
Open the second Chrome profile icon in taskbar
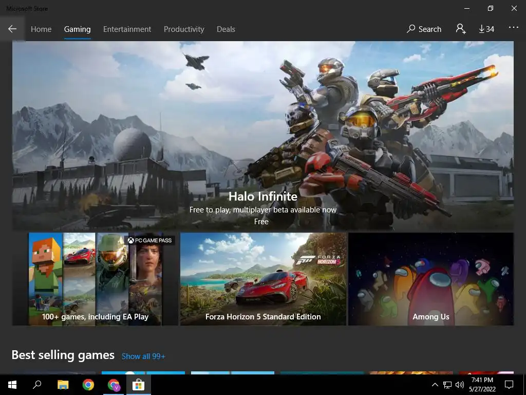[114, 385]
